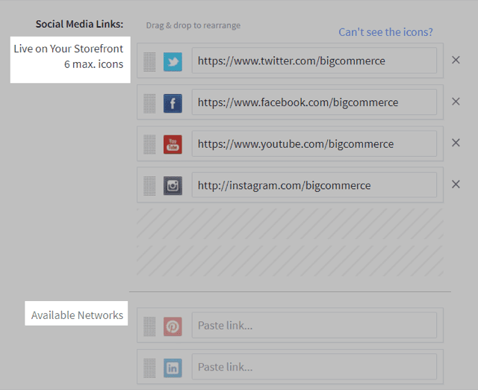The image size is (478, 390).
Task: Click LinkedIn Paste link field
Action: [x=314, y=367]
